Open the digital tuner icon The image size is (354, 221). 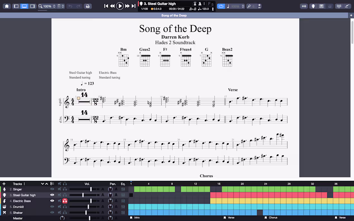(339, 6)
